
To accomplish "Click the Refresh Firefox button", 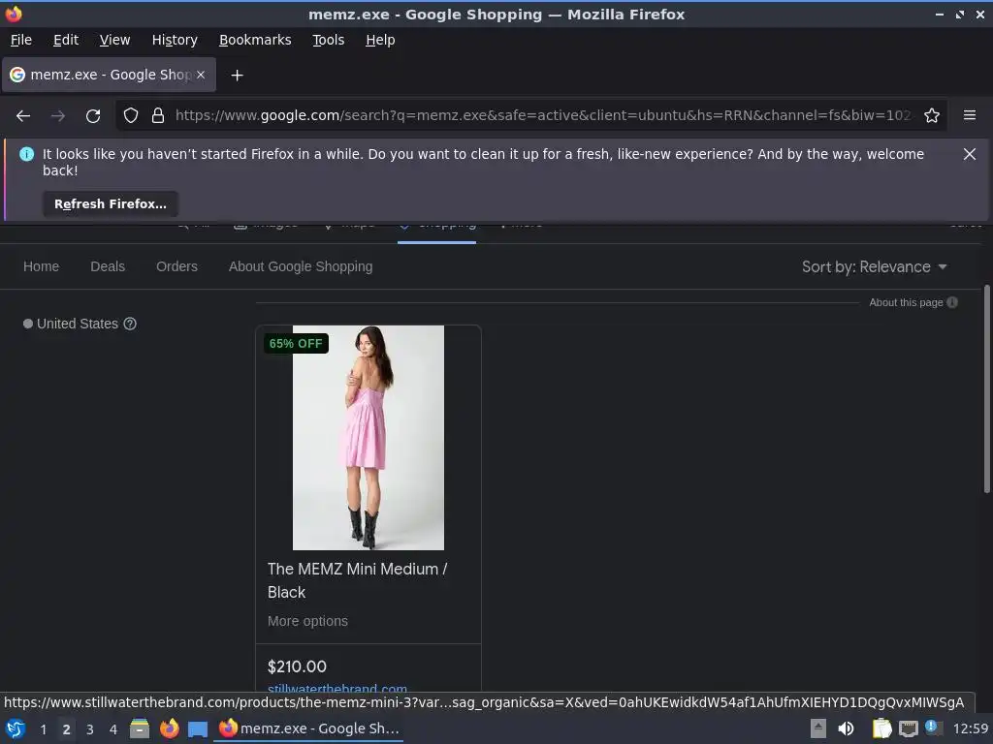I will [x=111, y=204].
